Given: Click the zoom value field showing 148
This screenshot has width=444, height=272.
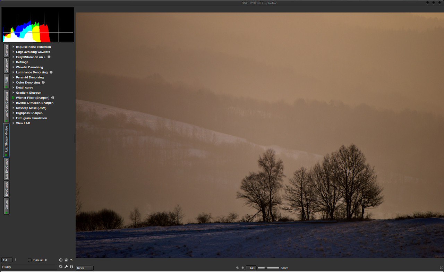Looking at the screenshot, I should (251, 268).
